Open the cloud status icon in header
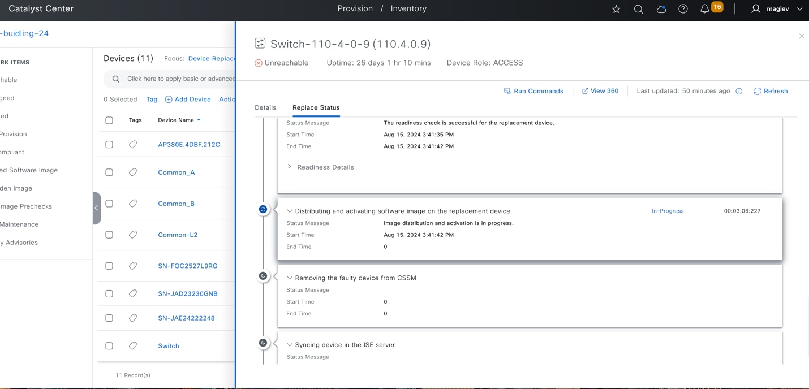 pos(661,9)
